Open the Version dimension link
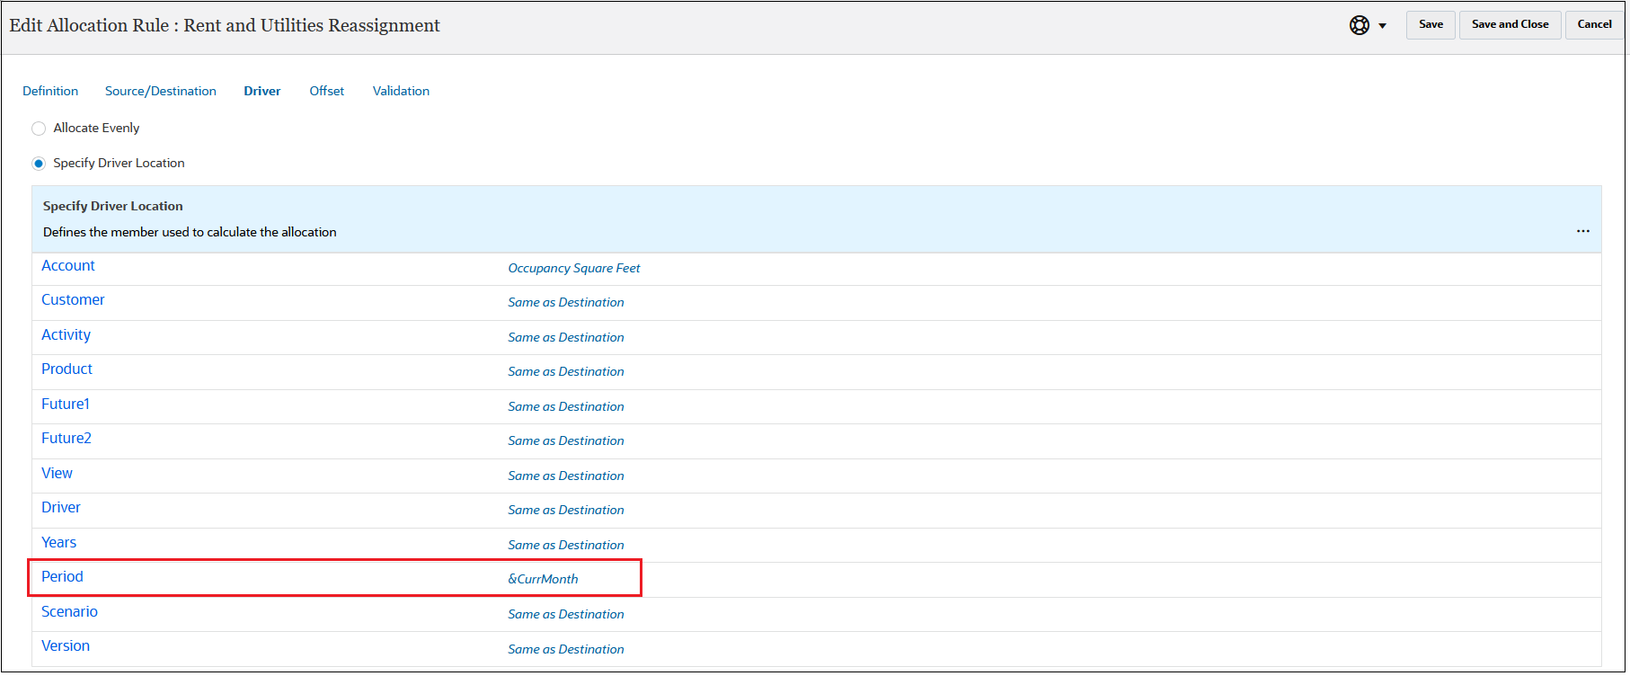 pyautogui.click(x=66, y=646)
